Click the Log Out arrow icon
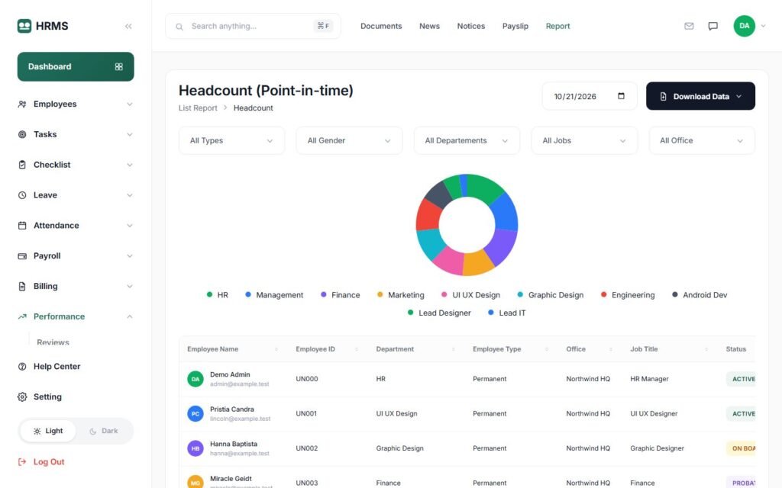The width and height of the screenshot is (782, 488). [x=22, y=461]
